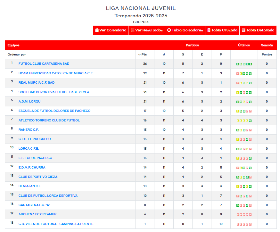Show the Tabla Goleadores scorers table
The image size is (280, 232).
[x=185, y=30]
